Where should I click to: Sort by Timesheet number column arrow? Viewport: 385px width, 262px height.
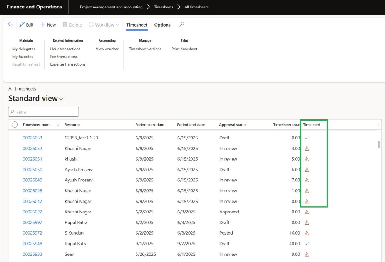pyautogui.click(x=58, y=124)
